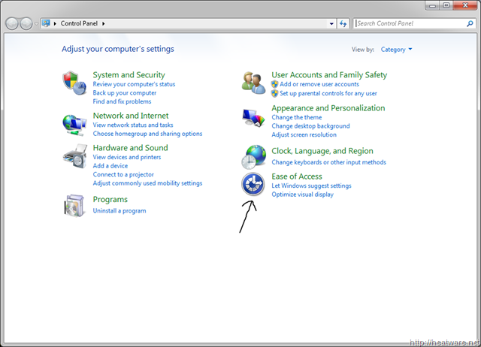Select Let Windows suggest settings link
Viewport: 481px width, 347px height.
click(x=311, y=186)
